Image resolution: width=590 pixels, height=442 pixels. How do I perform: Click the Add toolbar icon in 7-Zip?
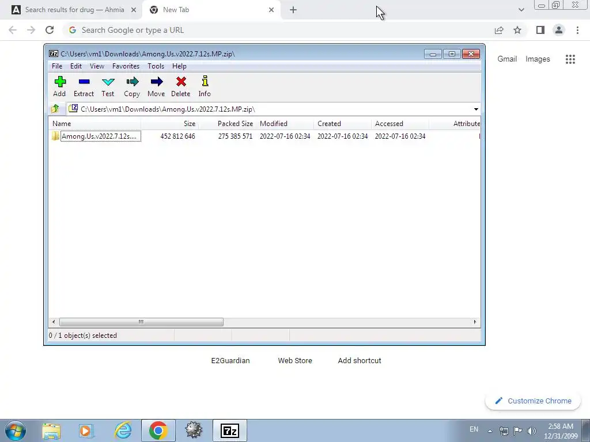point(59,86)
